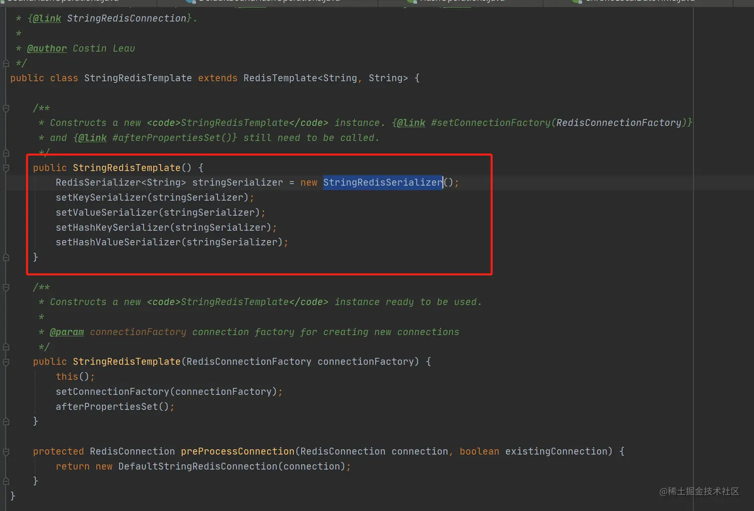The height and width of the screenshot is (511, 754).
Task: Click '#afterPropertiesSet()' reference in the Javadoc
Action: (172, 138)
